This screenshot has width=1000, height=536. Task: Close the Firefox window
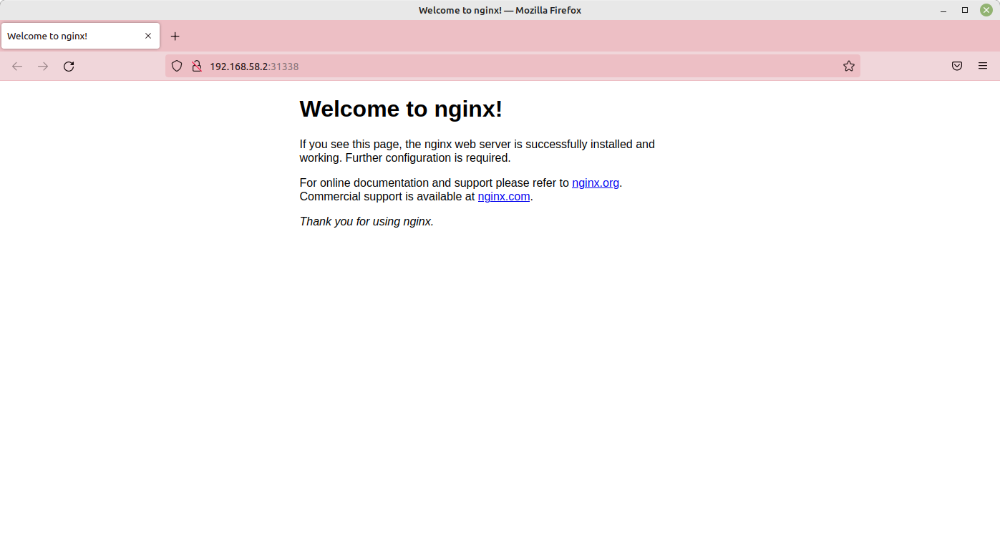pyautogui.click(x=986, y=10)
